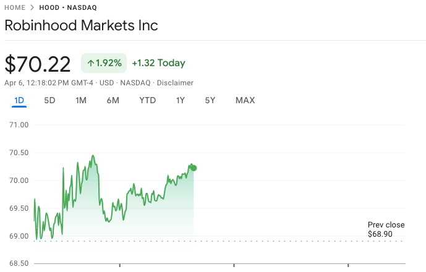Click the 71.00 y-axis label
This screenshot has width=426, height=272.
tap(20, 125)
